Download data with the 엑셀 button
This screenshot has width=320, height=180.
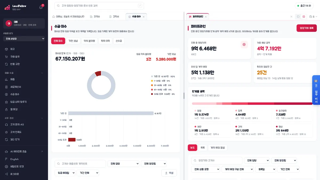[169, 173]
